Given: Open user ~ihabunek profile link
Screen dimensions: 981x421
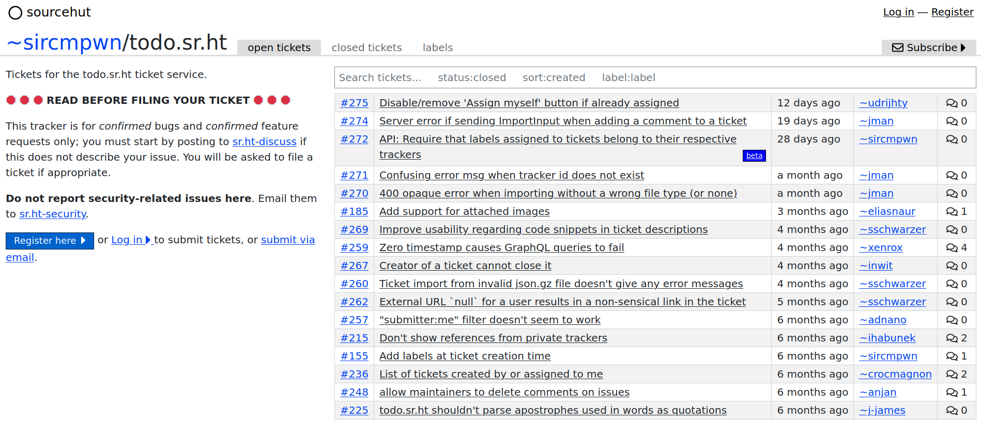Looking at the screenshot, I should click(x=887, y=338).
